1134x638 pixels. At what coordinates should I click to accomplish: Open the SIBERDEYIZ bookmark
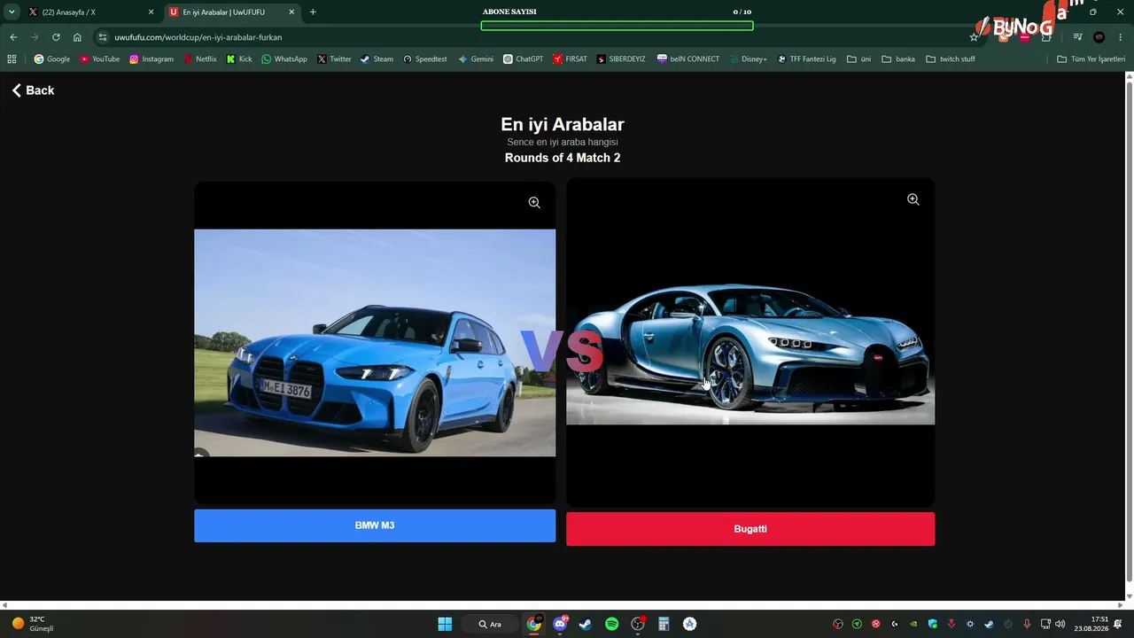click(x=621, y=59)
